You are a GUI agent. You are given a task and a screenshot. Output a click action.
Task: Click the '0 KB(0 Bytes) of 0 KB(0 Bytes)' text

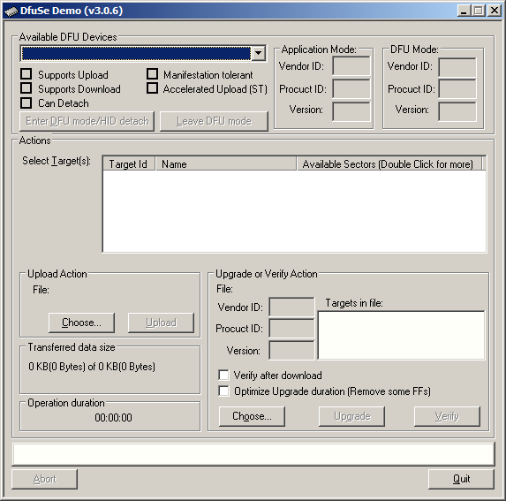(92, 367)
